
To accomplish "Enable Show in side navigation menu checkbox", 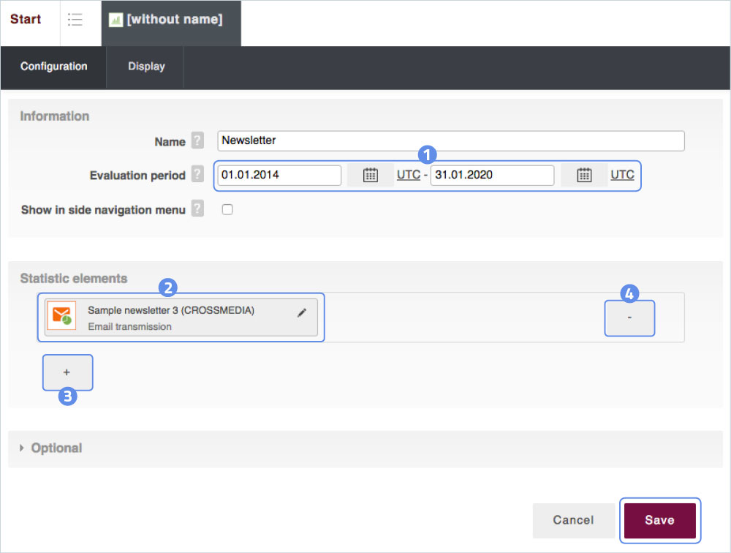I will point(227,210).
